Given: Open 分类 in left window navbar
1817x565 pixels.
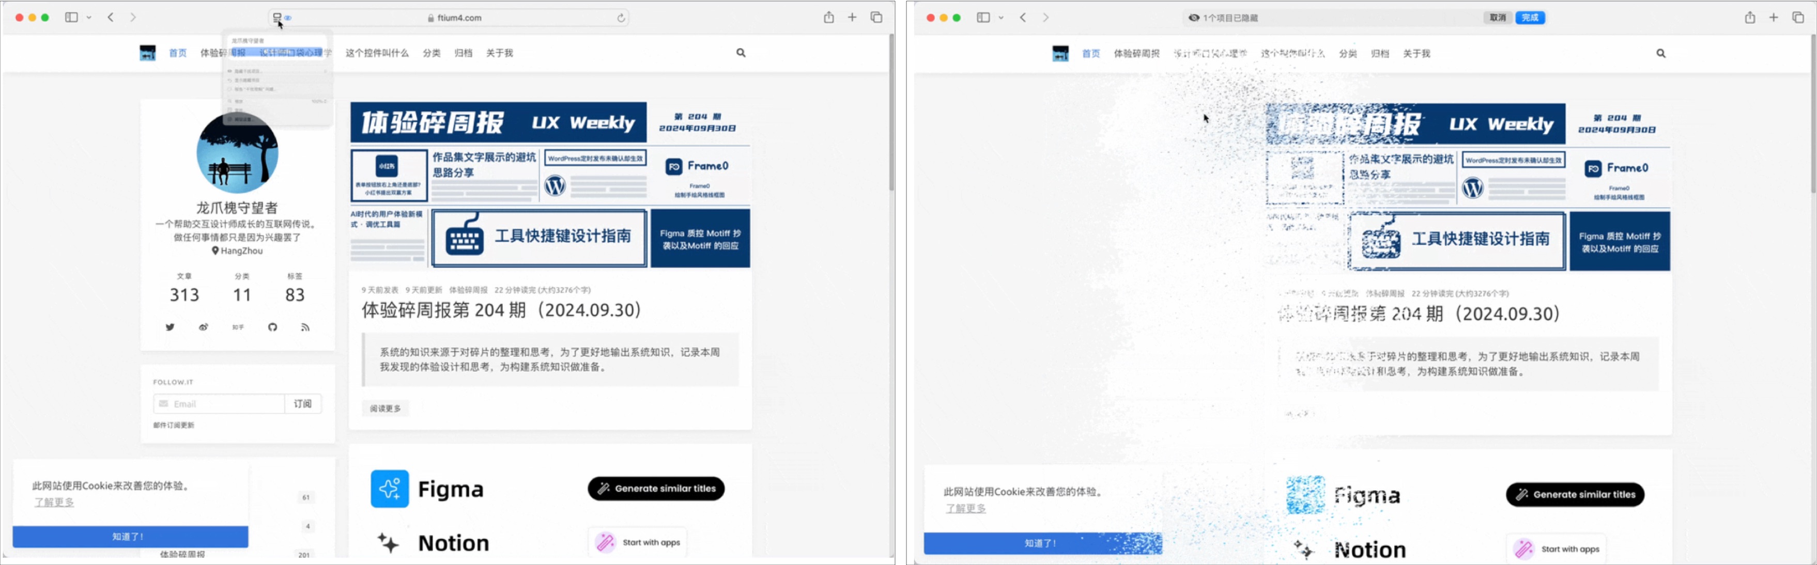Looking at the screenshot, I should pos(432,53).
